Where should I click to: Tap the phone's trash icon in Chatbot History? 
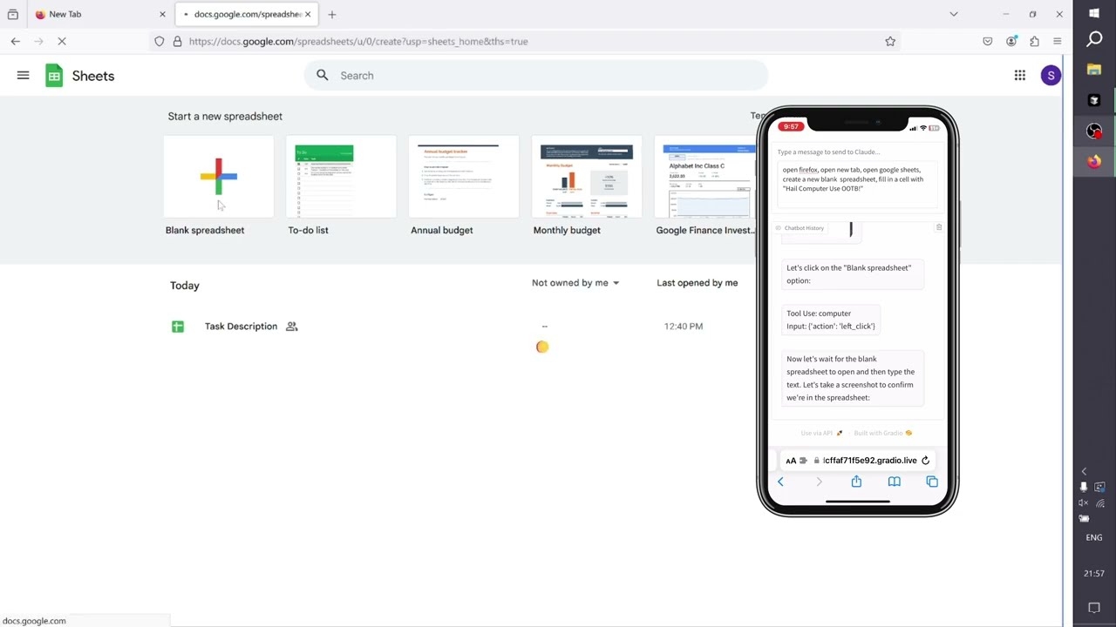tap(939, 227)
